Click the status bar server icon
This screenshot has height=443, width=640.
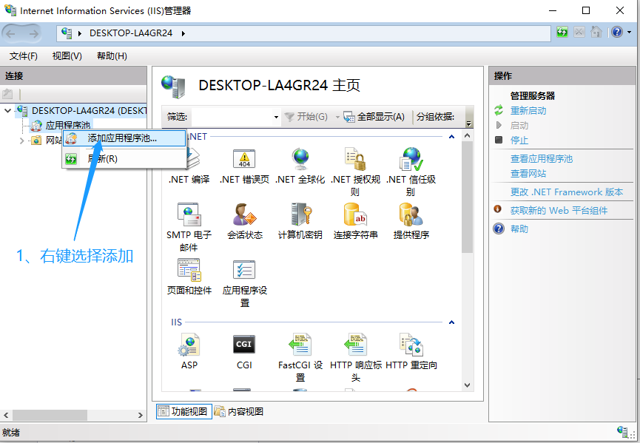[622, 432]
